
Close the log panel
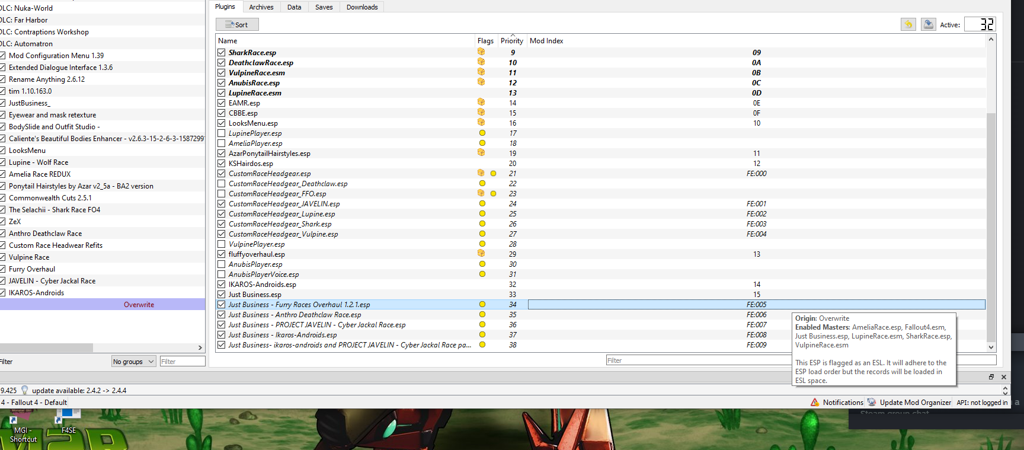(x=1004, y=377)
